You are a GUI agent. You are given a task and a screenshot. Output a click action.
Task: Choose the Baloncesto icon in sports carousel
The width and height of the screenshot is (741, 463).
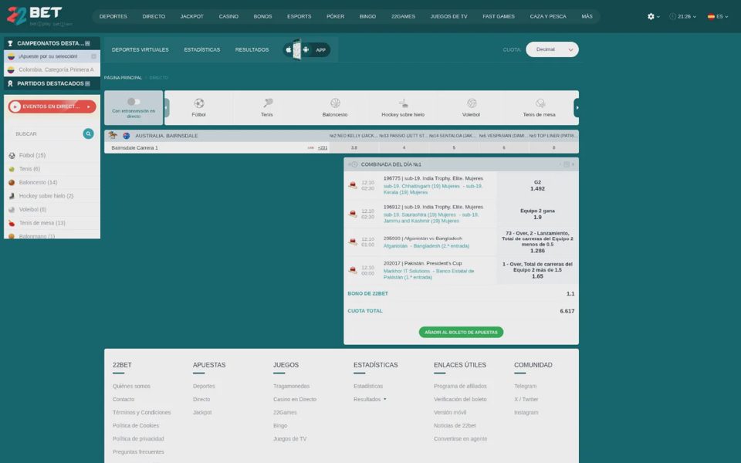[335, 103]
